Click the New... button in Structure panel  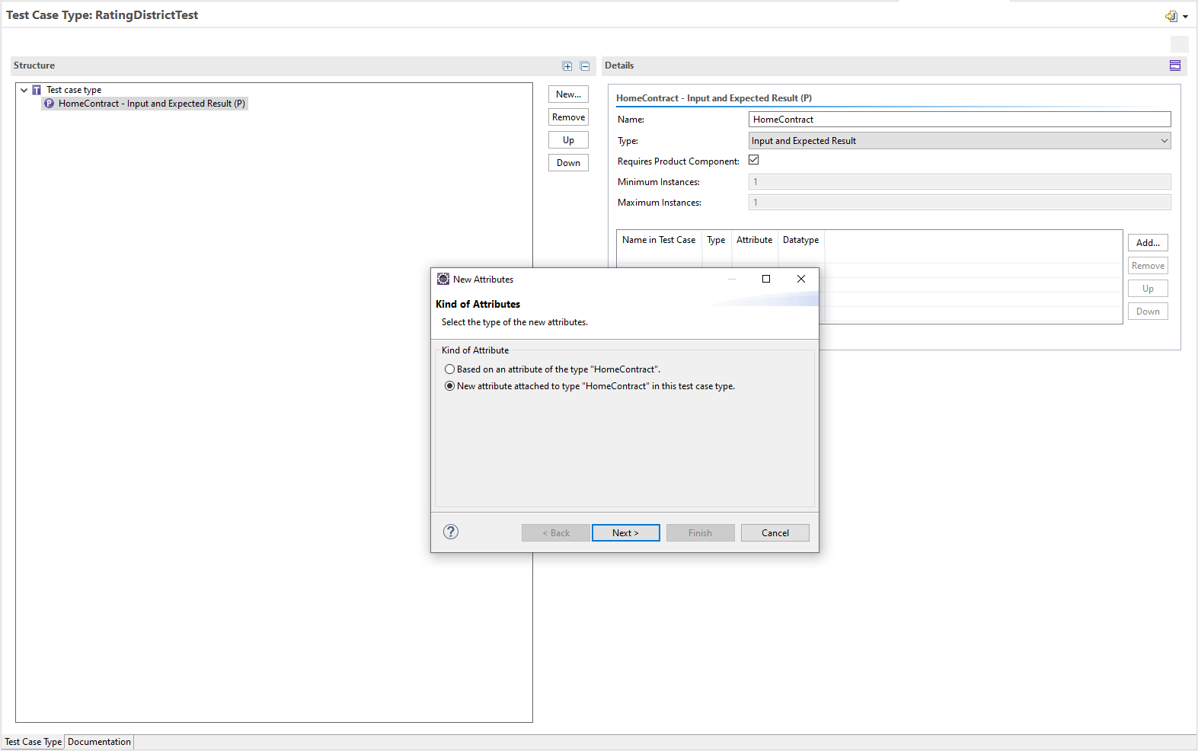(568, 94)
